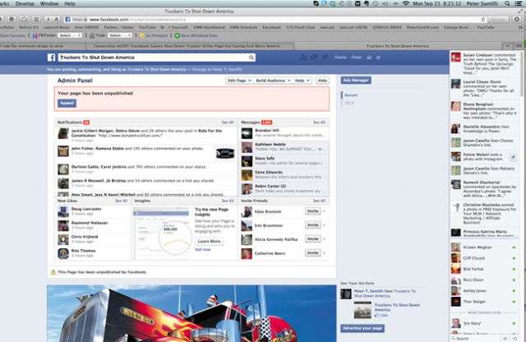
Task: Open the Fill Forms Select dropdown
Action: (70, 35)
